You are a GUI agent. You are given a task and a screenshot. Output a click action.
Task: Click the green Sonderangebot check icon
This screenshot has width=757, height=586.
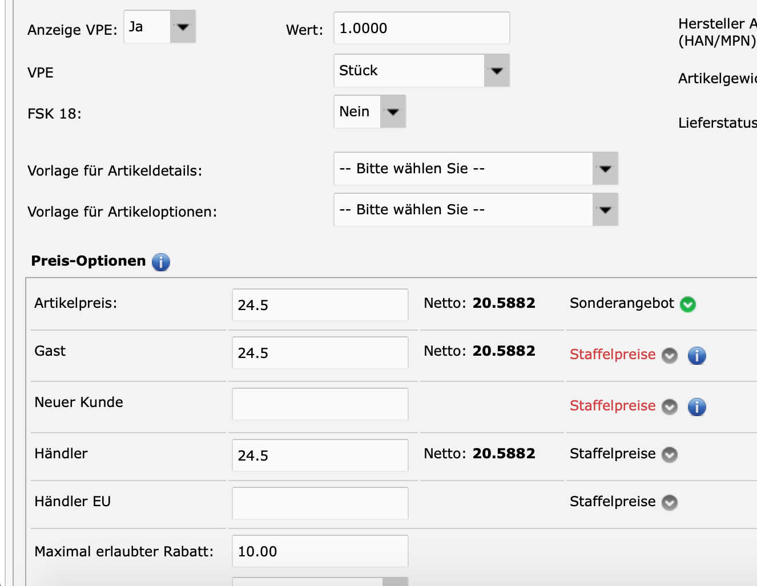coord(688,304)
